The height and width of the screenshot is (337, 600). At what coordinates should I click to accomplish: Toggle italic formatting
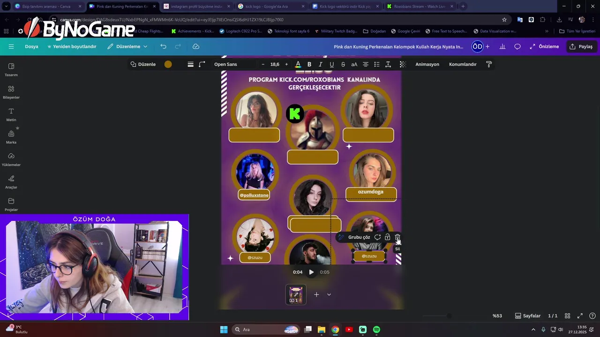click(x=321, y=64)
